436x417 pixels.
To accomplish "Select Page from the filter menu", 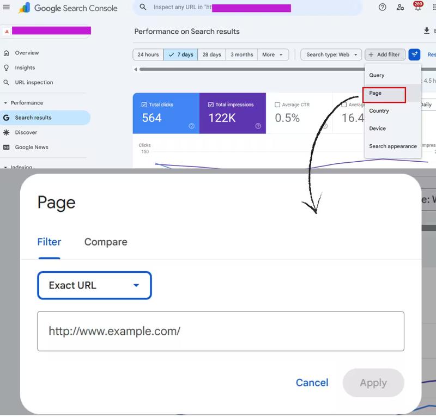I will (x=383, y=93).
